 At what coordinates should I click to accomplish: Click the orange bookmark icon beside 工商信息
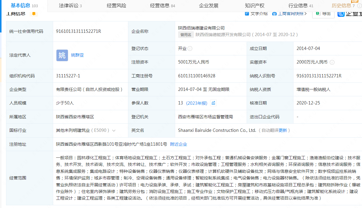click(x=34, y=14)
